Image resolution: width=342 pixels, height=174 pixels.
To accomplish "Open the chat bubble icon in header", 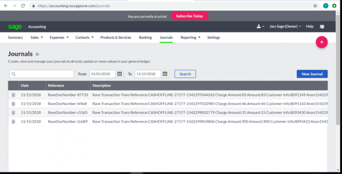I will [322, 27].
